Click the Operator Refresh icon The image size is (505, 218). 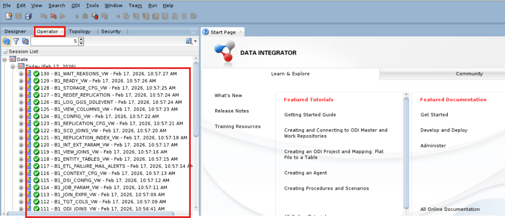click(6, 41)
